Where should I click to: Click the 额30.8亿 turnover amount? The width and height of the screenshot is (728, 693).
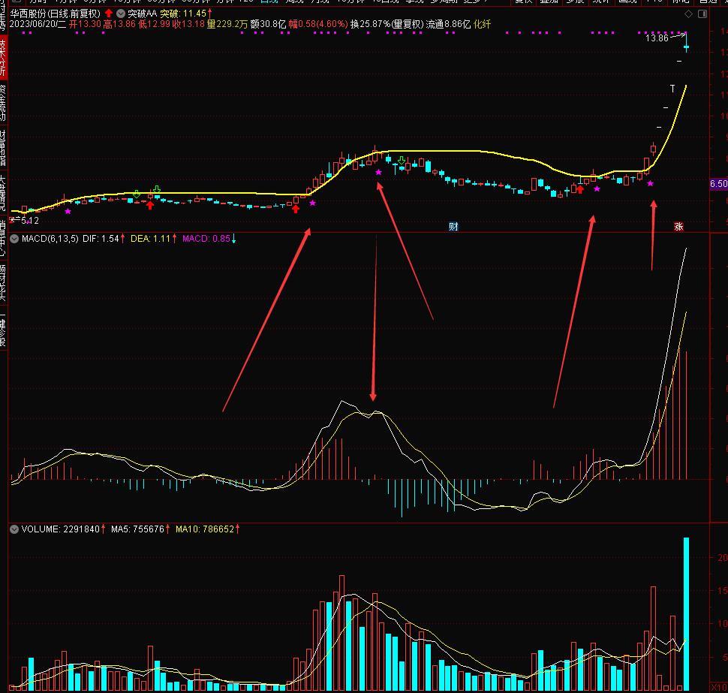click(x=268, y=24)
